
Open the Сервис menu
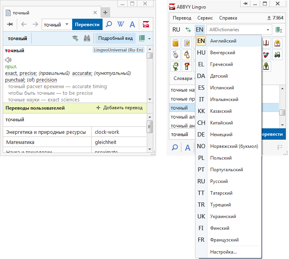[x=205, y=18]
